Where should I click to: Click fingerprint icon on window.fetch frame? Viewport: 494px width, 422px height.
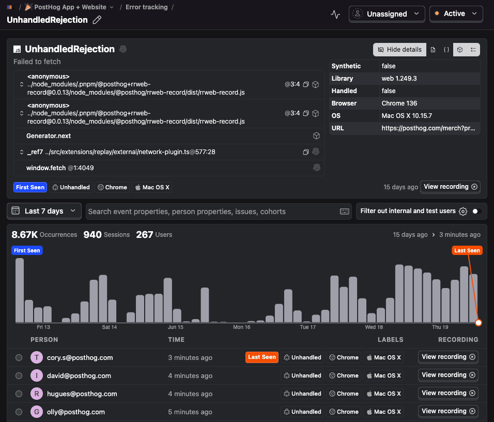pos(317,168)
